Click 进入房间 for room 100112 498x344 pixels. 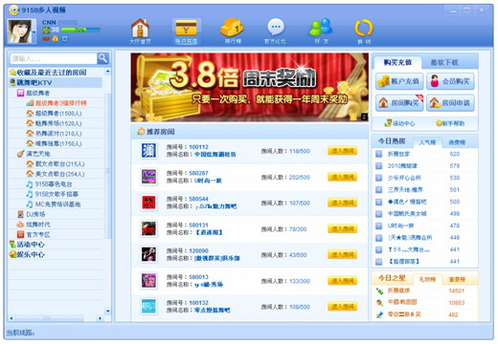click(x=342, y=151)
